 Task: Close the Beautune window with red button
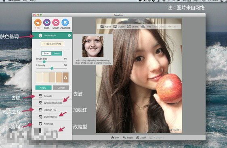(x=34, y=15)
